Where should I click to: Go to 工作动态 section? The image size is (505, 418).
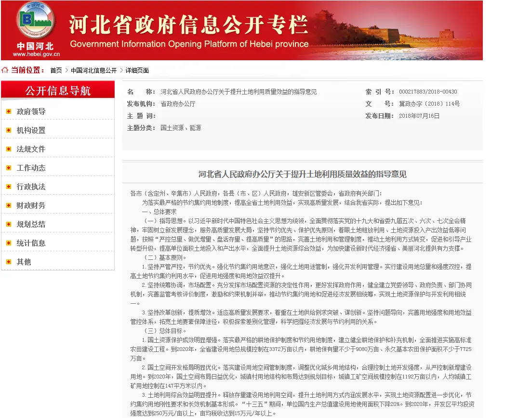tap(31, 168)
